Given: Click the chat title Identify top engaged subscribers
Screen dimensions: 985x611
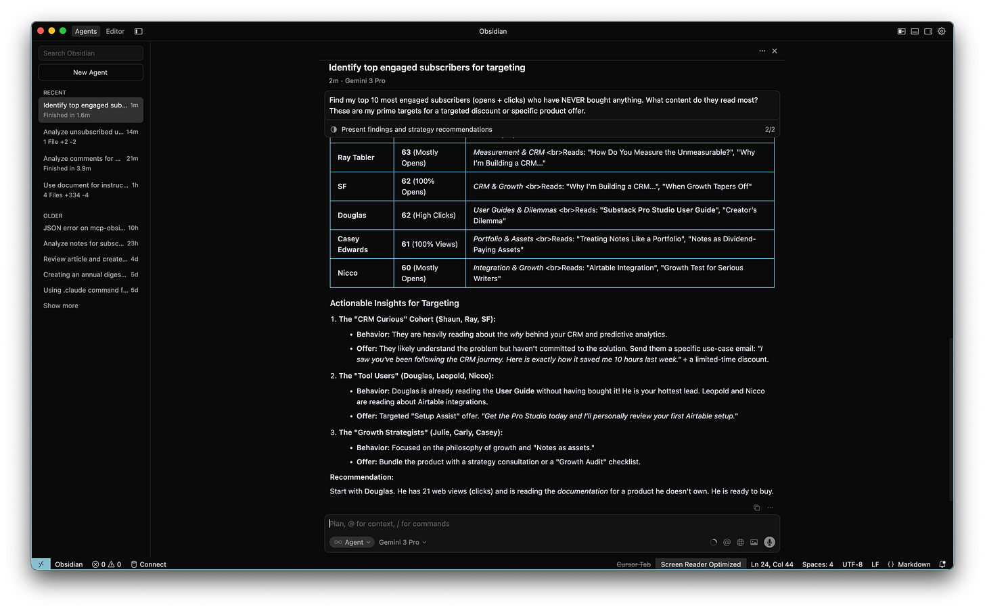Looking at the screenshot, I should [427, 68].
